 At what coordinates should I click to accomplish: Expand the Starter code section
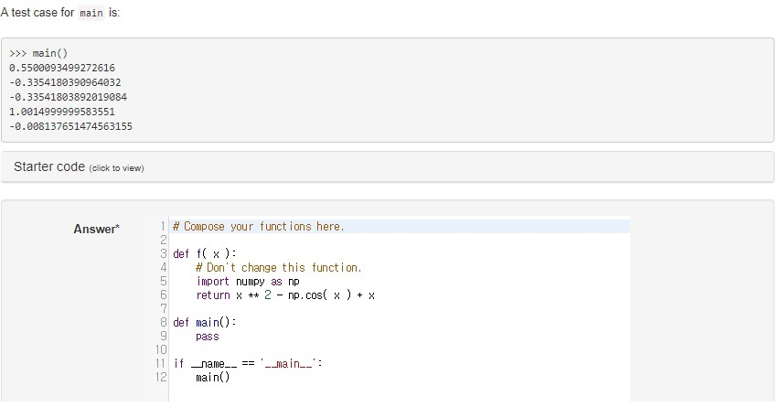tap(387, 166)
